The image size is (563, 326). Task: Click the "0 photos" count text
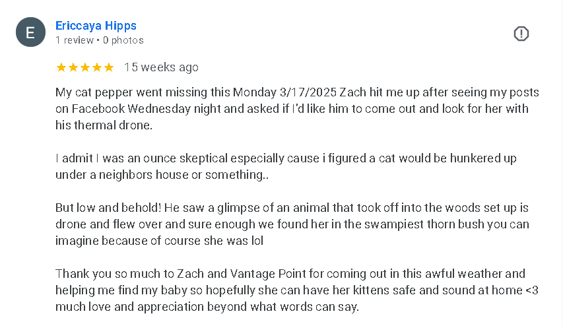123,40
